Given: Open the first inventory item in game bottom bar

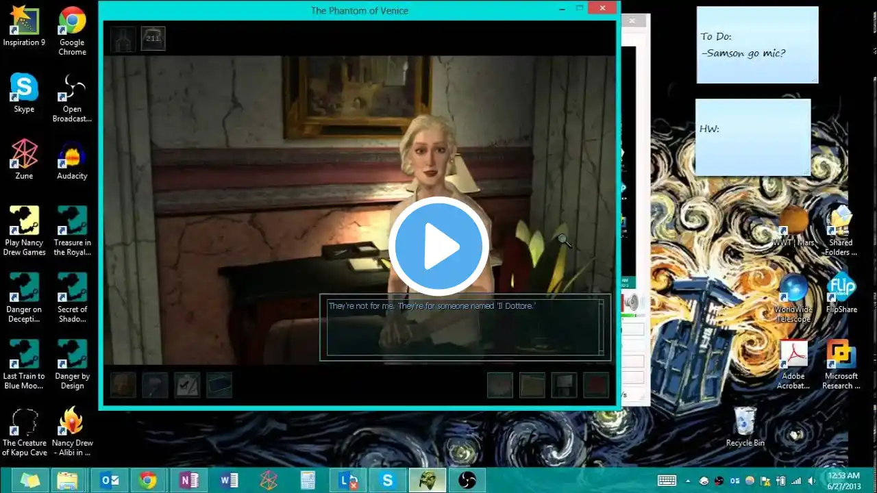Looking at the screenshot, I should pos(123,385).
